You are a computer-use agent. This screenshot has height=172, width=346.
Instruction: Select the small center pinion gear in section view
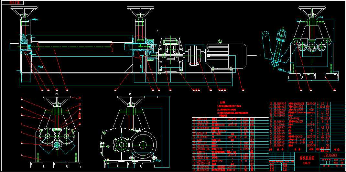tap(57, 145)
